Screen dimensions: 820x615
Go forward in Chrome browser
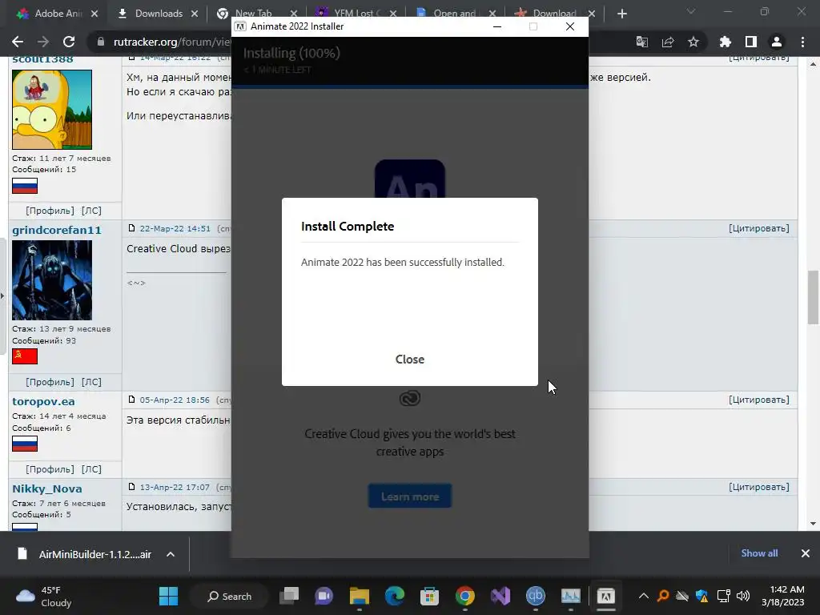coord(43,42)
